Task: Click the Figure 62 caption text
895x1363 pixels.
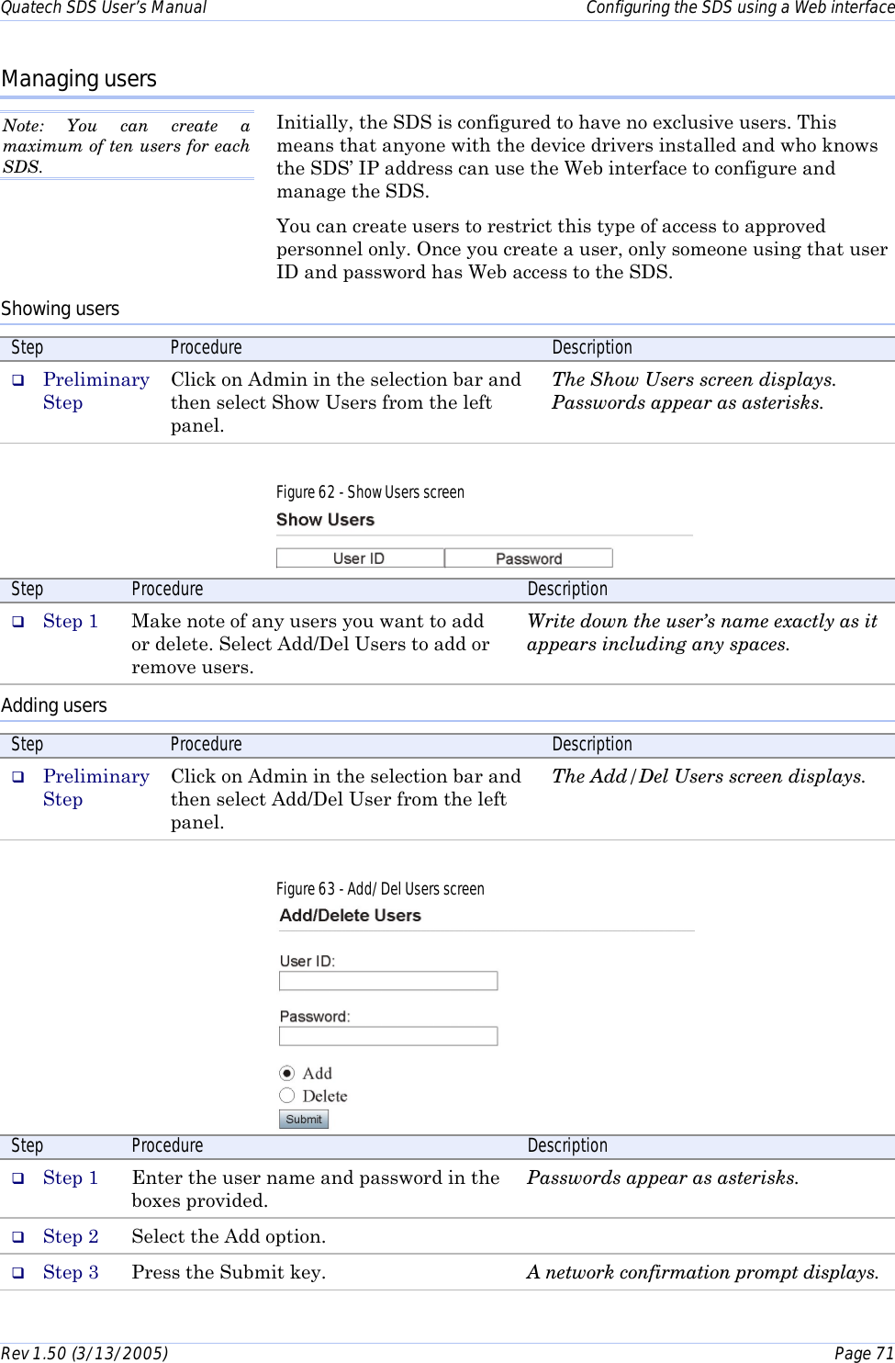Action: click(x=370, y=492)
